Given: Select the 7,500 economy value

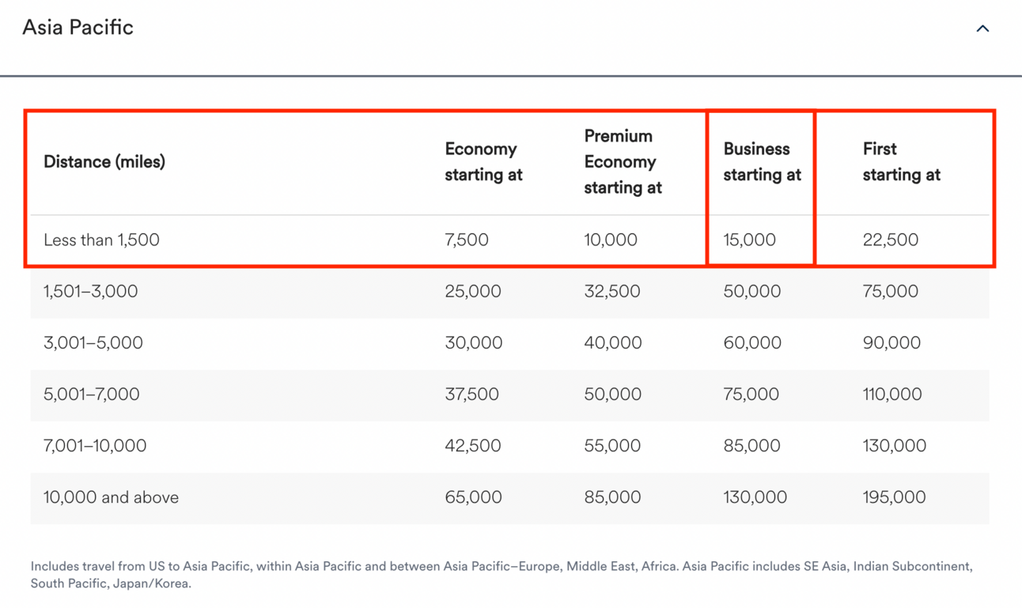Looking at the screenshot, I should [x=467, y=240].
